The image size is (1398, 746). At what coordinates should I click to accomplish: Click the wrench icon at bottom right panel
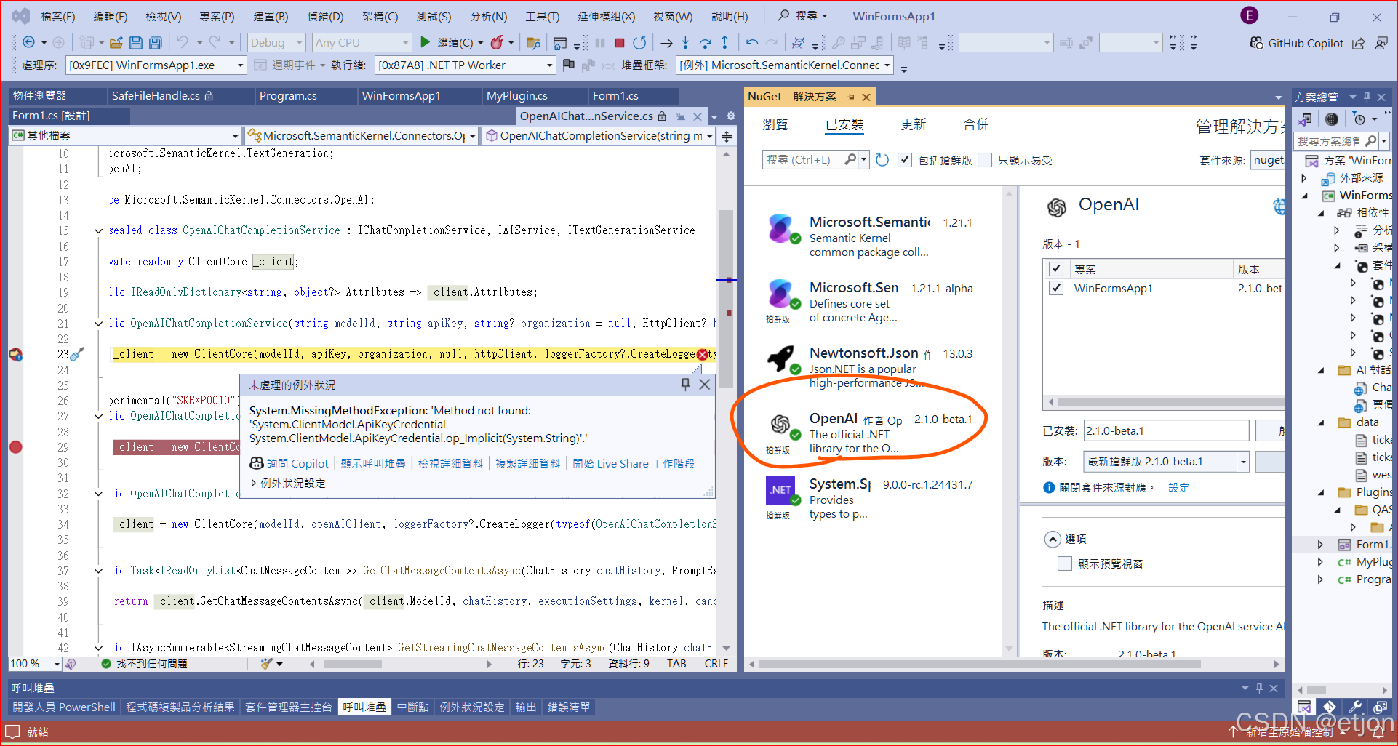pos(1355,707)
